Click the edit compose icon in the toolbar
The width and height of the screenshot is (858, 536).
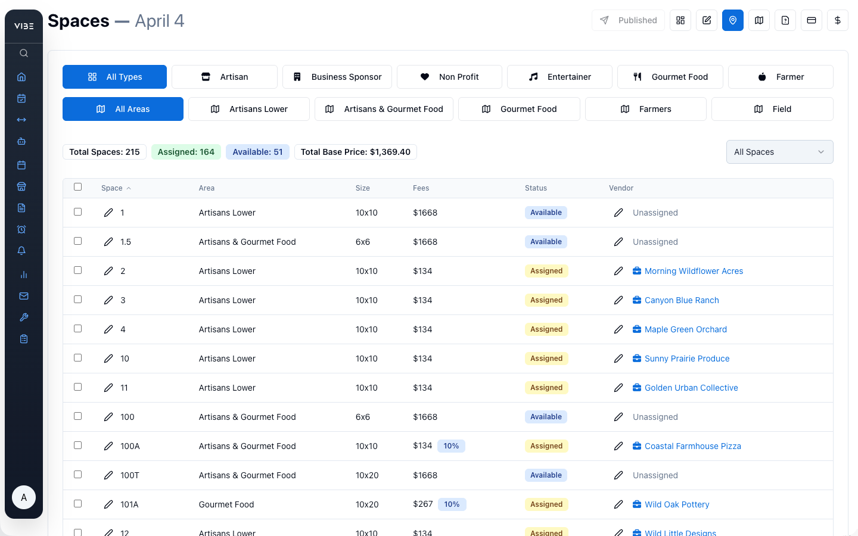(x=706, y=20)
